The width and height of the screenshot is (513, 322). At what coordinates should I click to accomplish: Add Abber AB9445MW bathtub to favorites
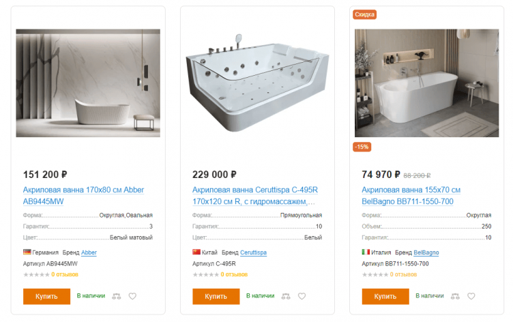[x=132, y=296]
